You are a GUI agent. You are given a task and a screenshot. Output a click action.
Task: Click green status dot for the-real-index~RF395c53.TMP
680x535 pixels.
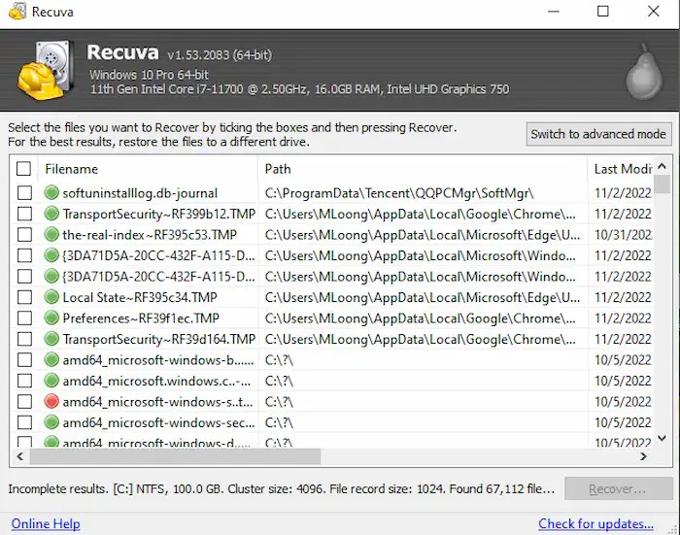[51, 234]
